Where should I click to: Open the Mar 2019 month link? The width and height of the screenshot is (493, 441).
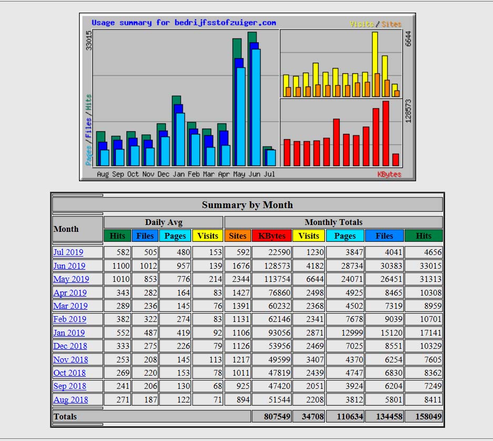click(x=71, y=306)
